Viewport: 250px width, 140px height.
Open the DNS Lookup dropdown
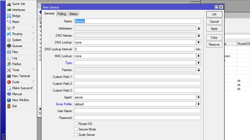coord(198,42)
